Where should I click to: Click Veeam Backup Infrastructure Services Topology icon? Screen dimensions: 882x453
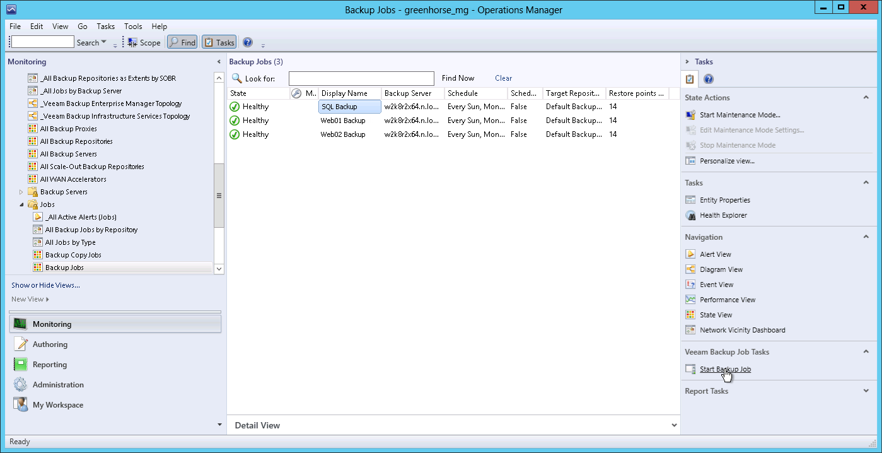tap(33, 116)
